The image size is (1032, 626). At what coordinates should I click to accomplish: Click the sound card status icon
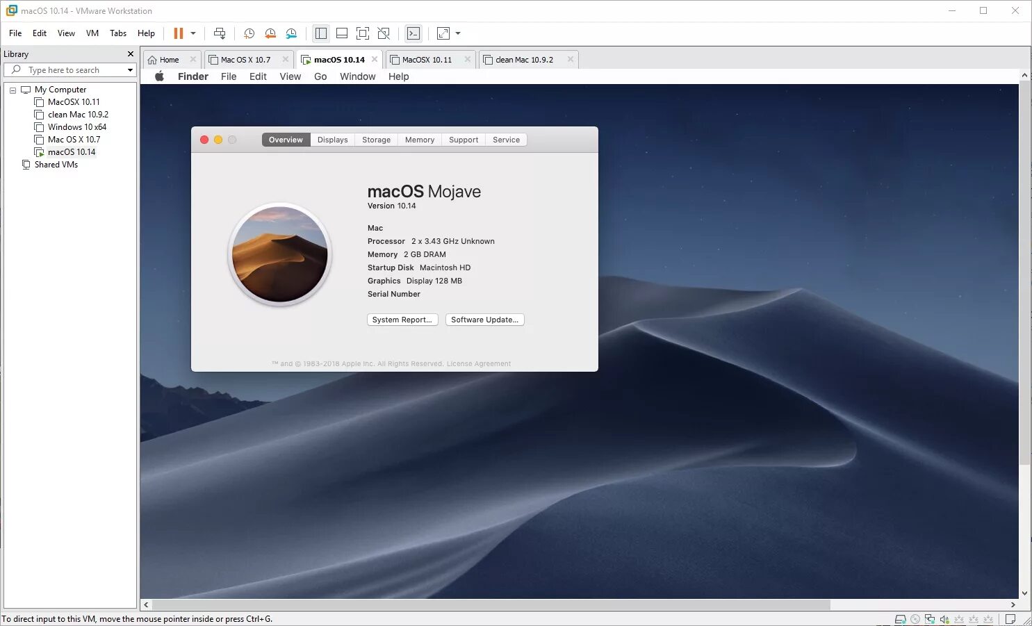pyautogui.click(x=944, y=619)
